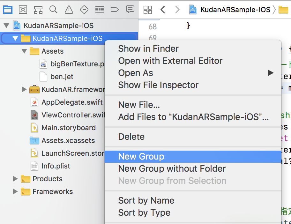The height and width of the screenshot is (224, 291).
Task: Choose New Group without Folder
Action: 193,169
